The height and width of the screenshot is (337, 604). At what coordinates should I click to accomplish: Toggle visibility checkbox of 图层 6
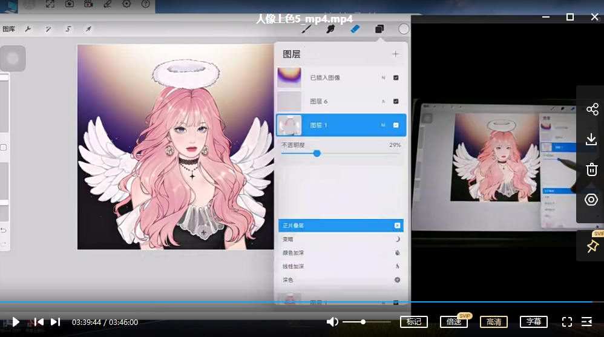(x=396, y=101)
